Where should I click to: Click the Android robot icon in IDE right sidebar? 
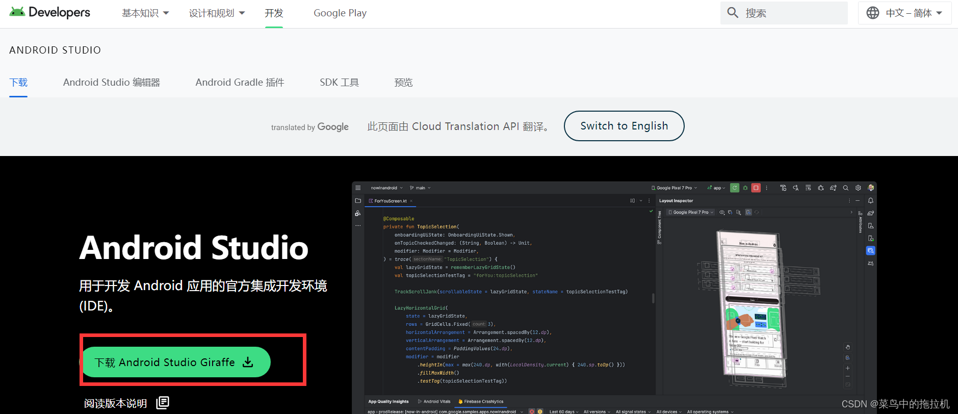[871, 263]
